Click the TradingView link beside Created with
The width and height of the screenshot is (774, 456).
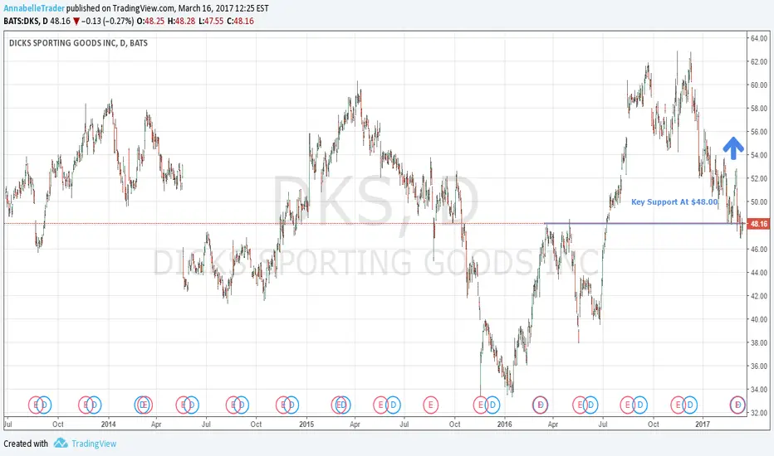(94, 444)
